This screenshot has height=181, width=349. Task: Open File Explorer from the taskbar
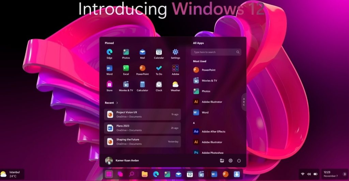pyautogui.click(x=145, y=174)
